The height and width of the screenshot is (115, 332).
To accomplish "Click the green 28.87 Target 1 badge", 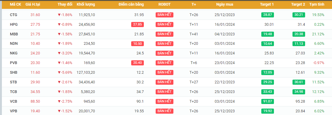I will pyautogui.click(x=267, y=15).
